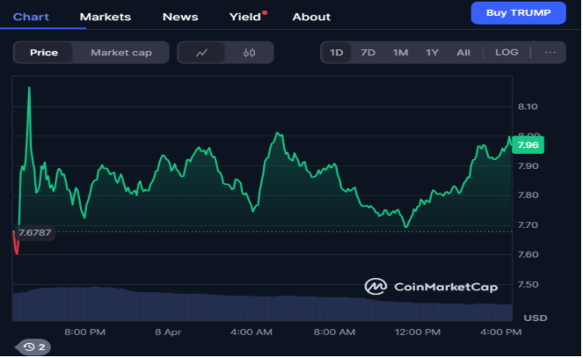Select the 1M time range
Viewport: 583px width, 358px height.
tap(401, 53)
